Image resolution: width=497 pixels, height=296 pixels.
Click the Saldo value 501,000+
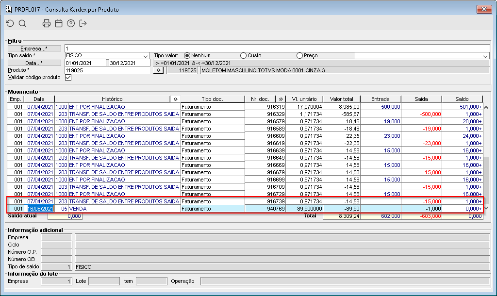click(x=471, y=107)
